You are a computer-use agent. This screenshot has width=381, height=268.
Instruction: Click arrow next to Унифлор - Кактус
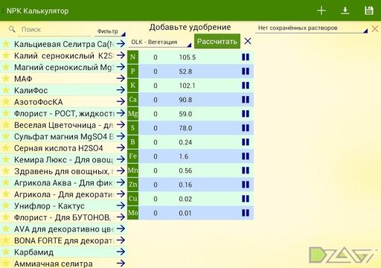click(x=121, y=205)
